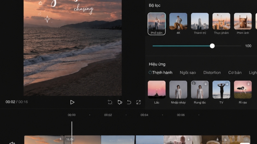
Task: Click the Bộ lọc section heading
Action: pos(155,5)
